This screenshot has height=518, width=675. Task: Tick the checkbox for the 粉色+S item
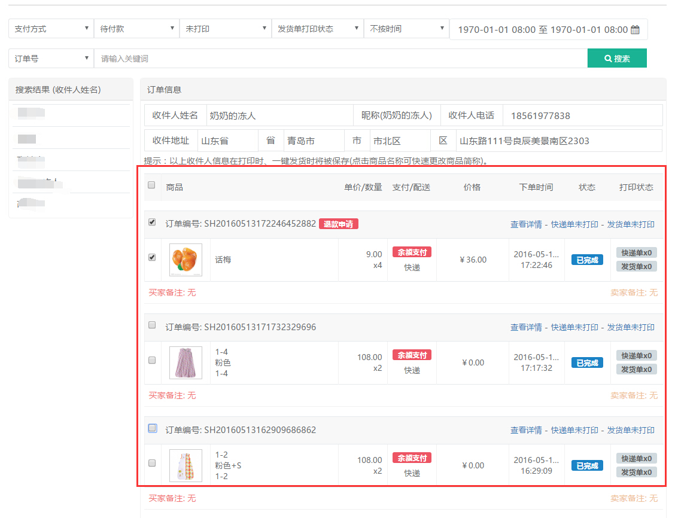coord(152,463)
